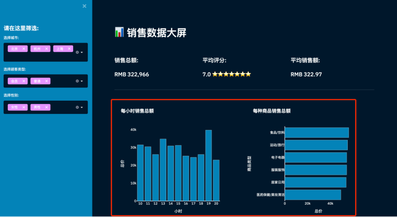Click the 选择顾客类型 field label
The image size is (397, 217).
click(15, 69)
